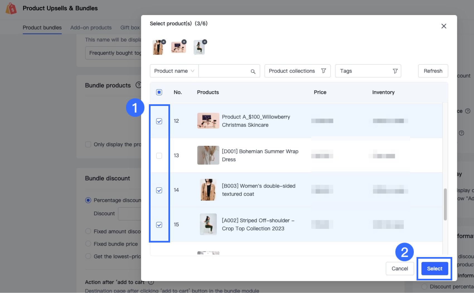Open the selected skincare product thumbnail
The height and width of the screenshot is (293, 474).
click(x=178, y=47)
